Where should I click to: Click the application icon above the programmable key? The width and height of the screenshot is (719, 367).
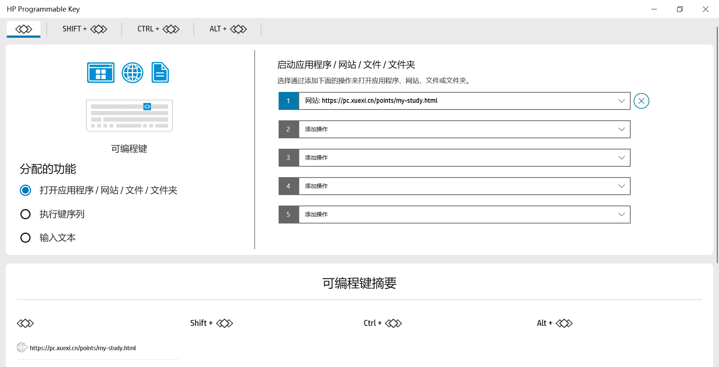[x=100, y=73]
